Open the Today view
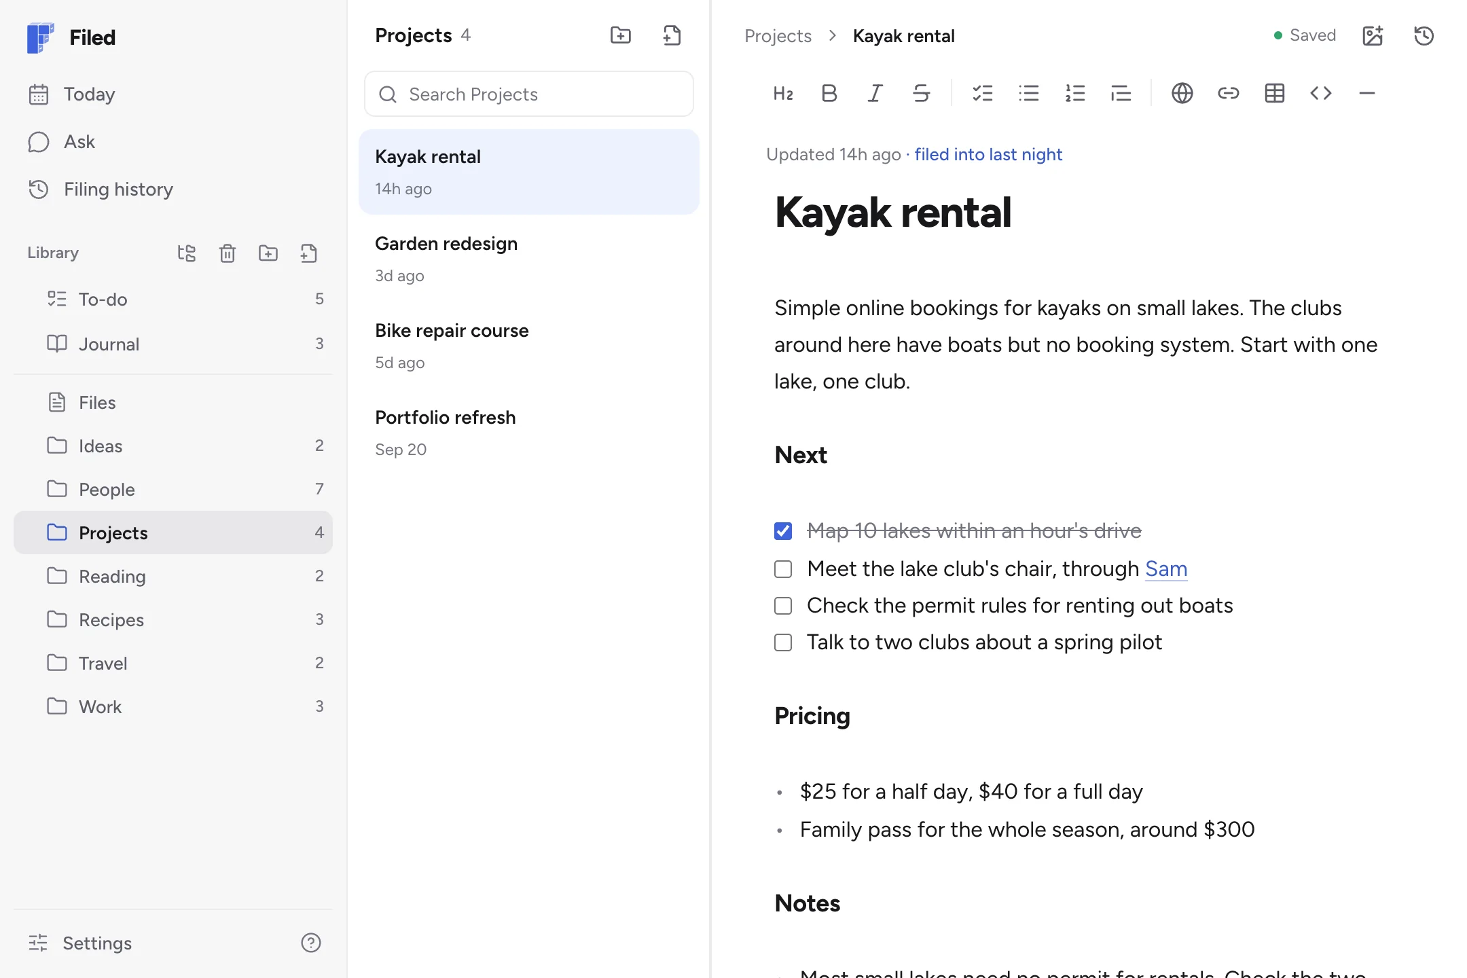 (173, 94)
